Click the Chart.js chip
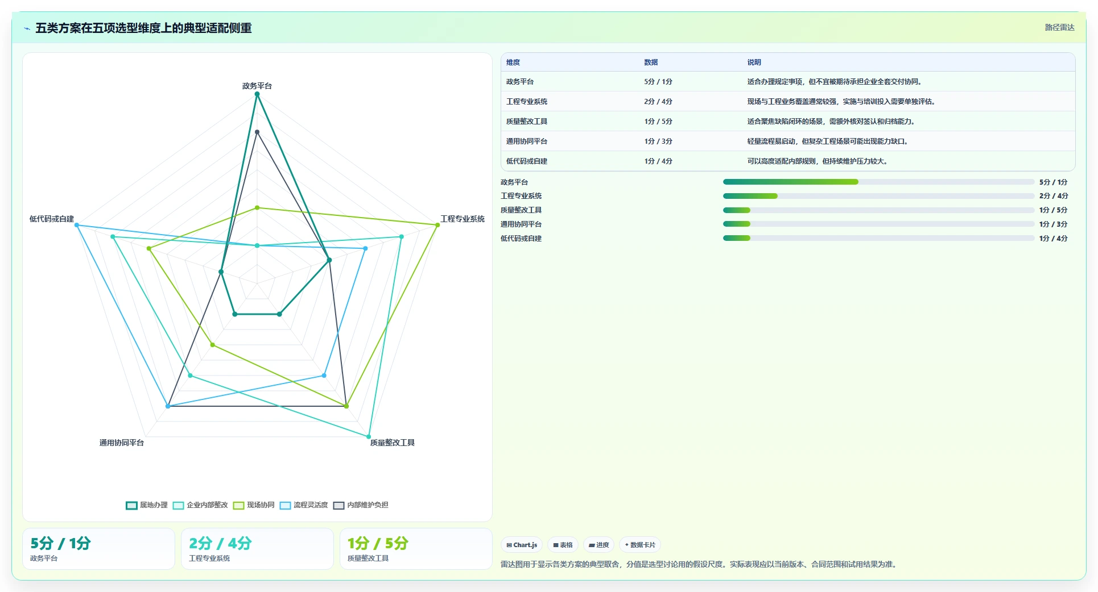Viewport: 1098px width, 592px height. coord(522,545)
